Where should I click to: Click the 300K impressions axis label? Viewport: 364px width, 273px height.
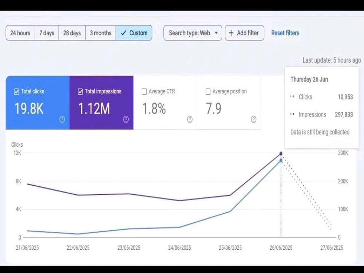click(343, 153)
